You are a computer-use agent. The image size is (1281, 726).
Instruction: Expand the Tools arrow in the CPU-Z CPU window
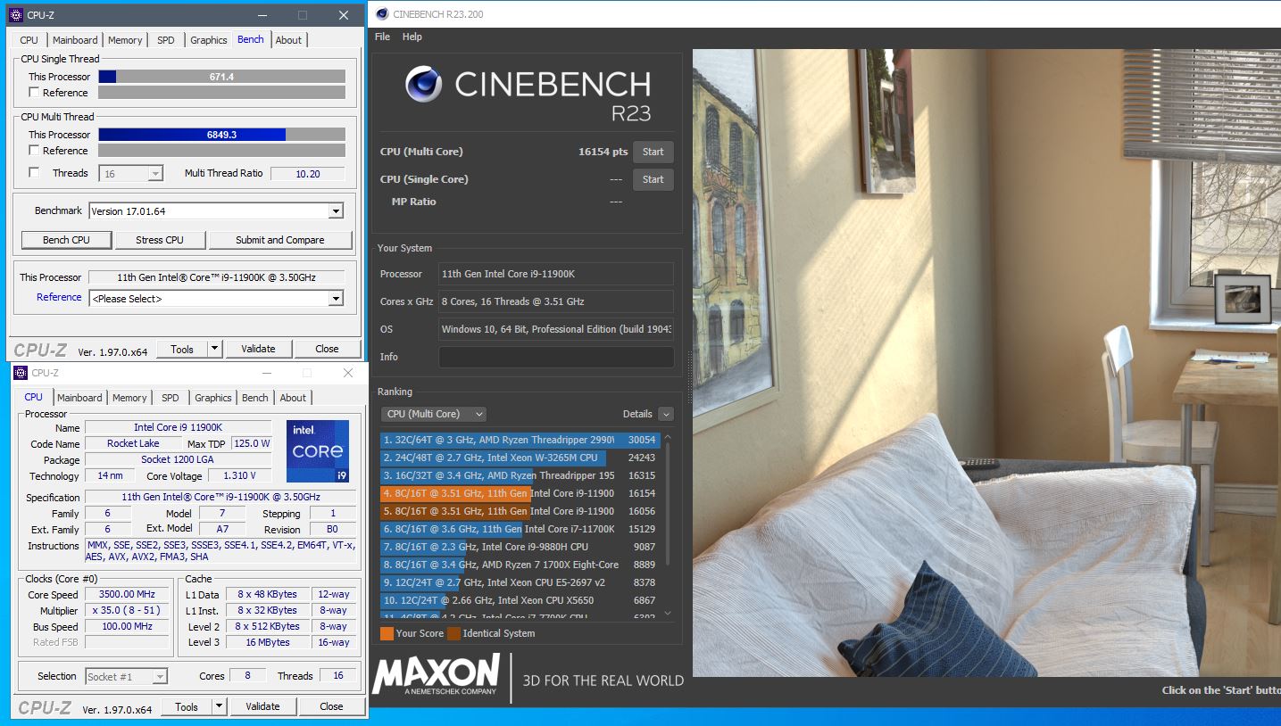pos(220,706)
